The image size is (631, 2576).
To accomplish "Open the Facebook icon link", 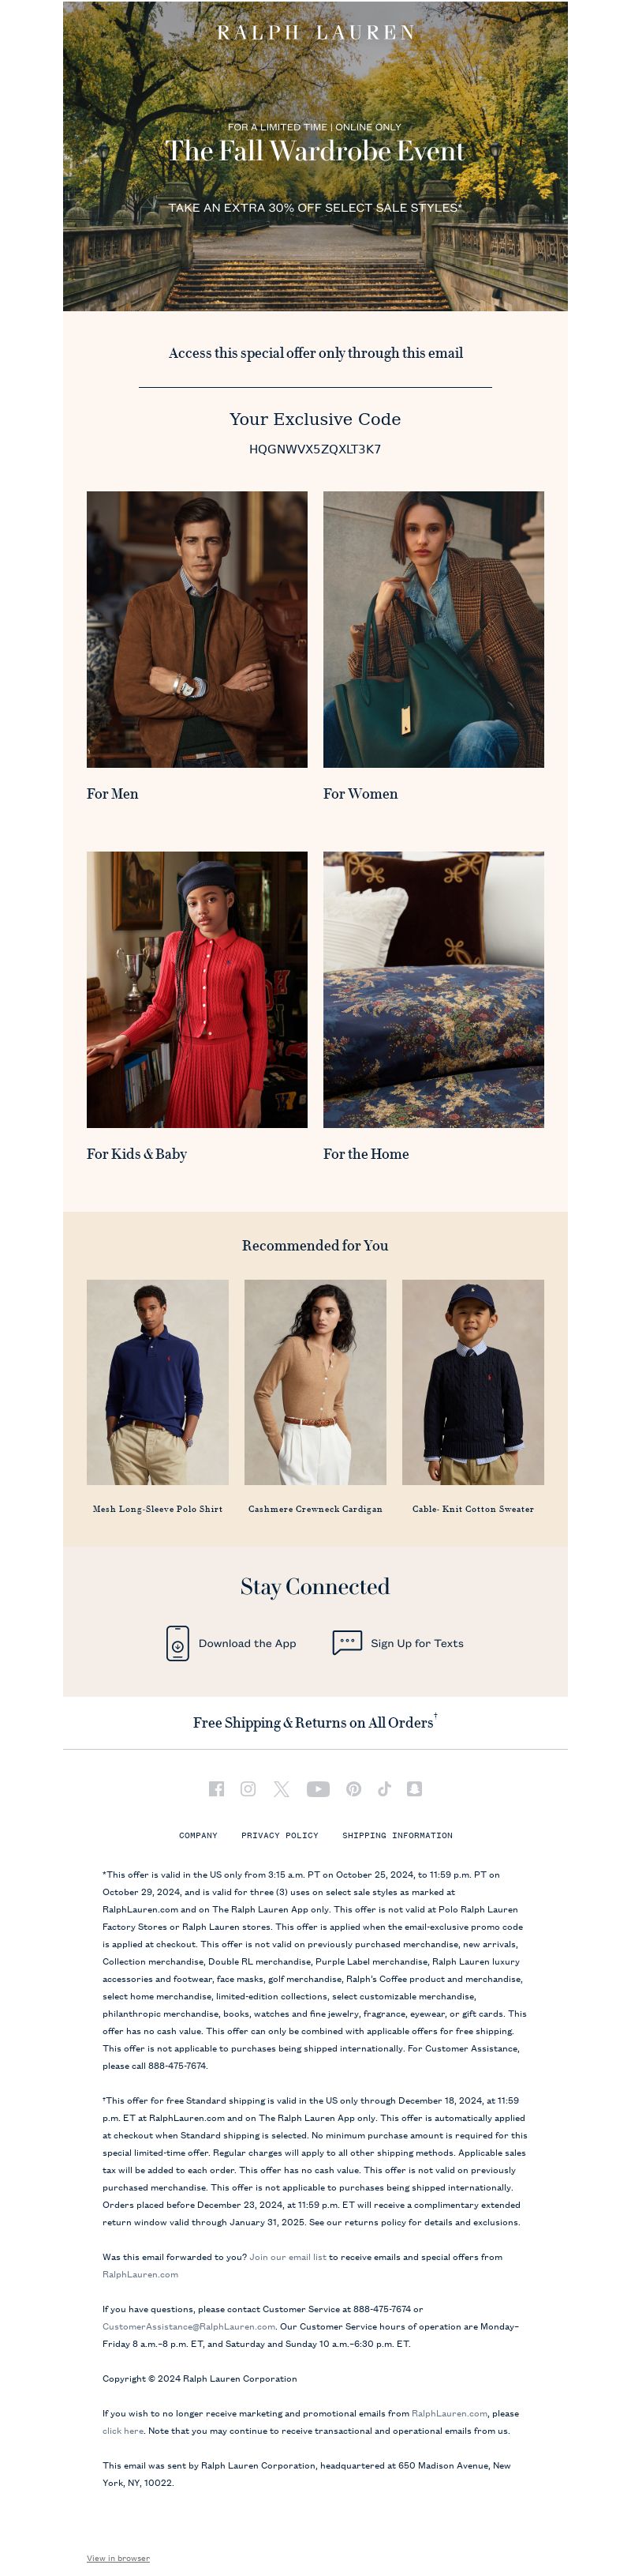I will coord(215,1789).
